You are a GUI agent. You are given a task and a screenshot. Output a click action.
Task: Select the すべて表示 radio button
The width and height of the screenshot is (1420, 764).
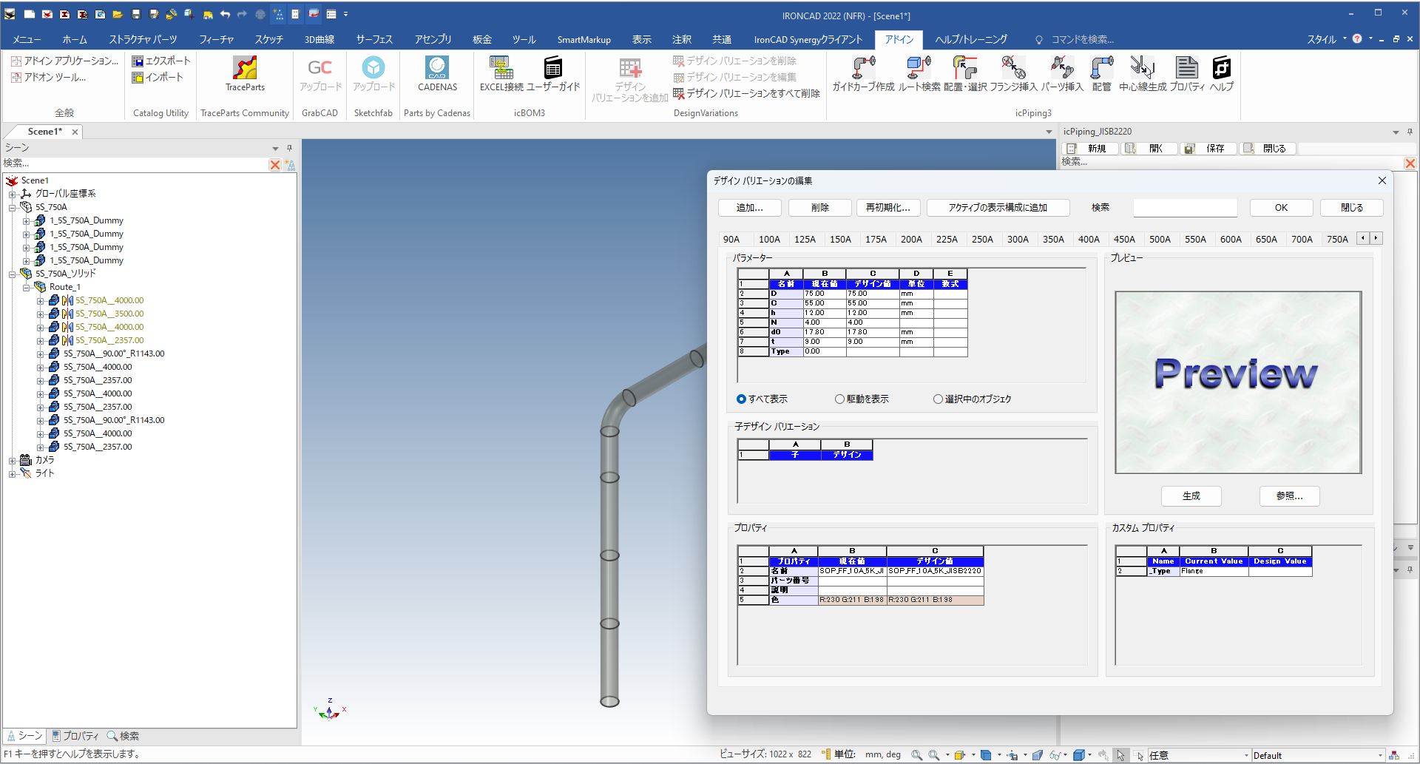coord(741,399)
